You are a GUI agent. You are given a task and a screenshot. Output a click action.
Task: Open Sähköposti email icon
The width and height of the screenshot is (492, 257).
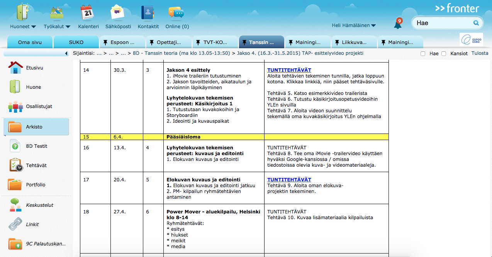118,12
